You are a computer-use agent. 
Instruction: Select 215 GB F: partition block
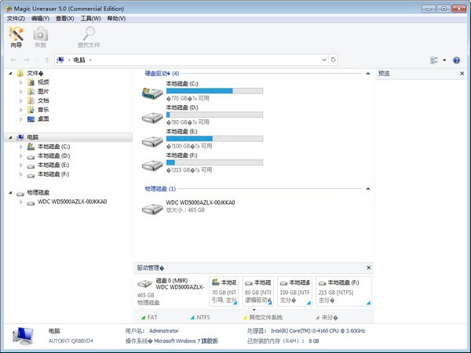click(x=344, y=291)
